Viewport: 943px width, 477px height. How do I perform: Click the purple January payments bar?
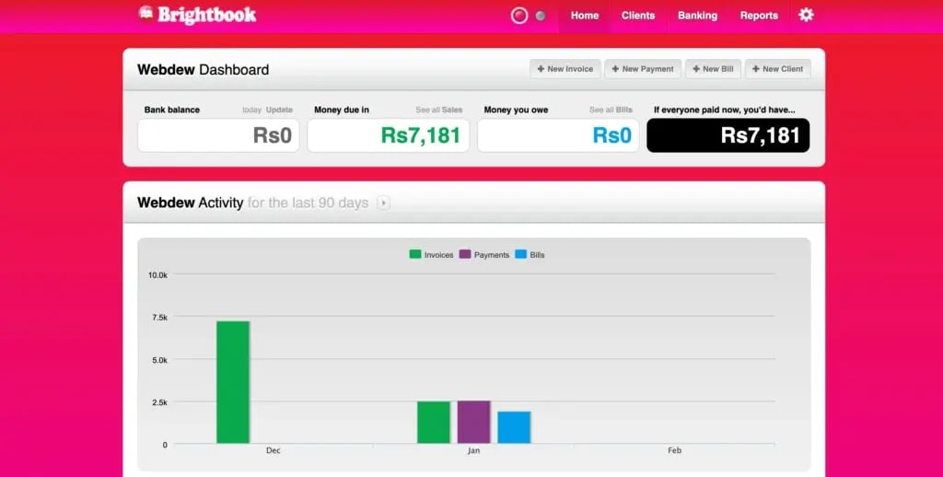click(473, 422)
